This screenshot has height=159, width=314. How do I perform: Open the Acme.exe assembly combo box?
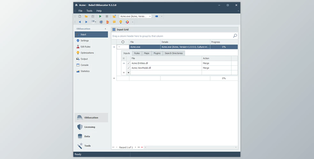[135, 16]
